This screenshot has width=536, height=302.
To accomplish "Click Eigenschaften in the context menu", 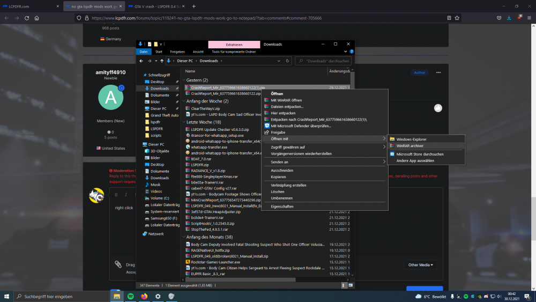I will coord(281,206).
